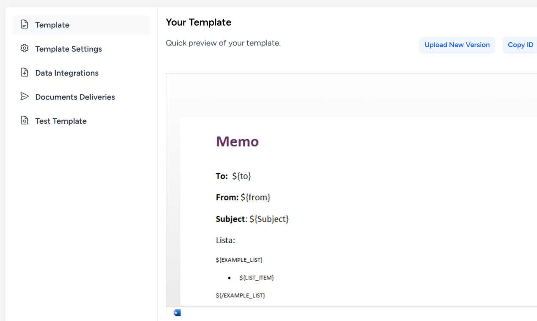The width and height of the screenshot is (537, 321).
Task: Click the Data Integrations file-download icon
Action: 25,73
